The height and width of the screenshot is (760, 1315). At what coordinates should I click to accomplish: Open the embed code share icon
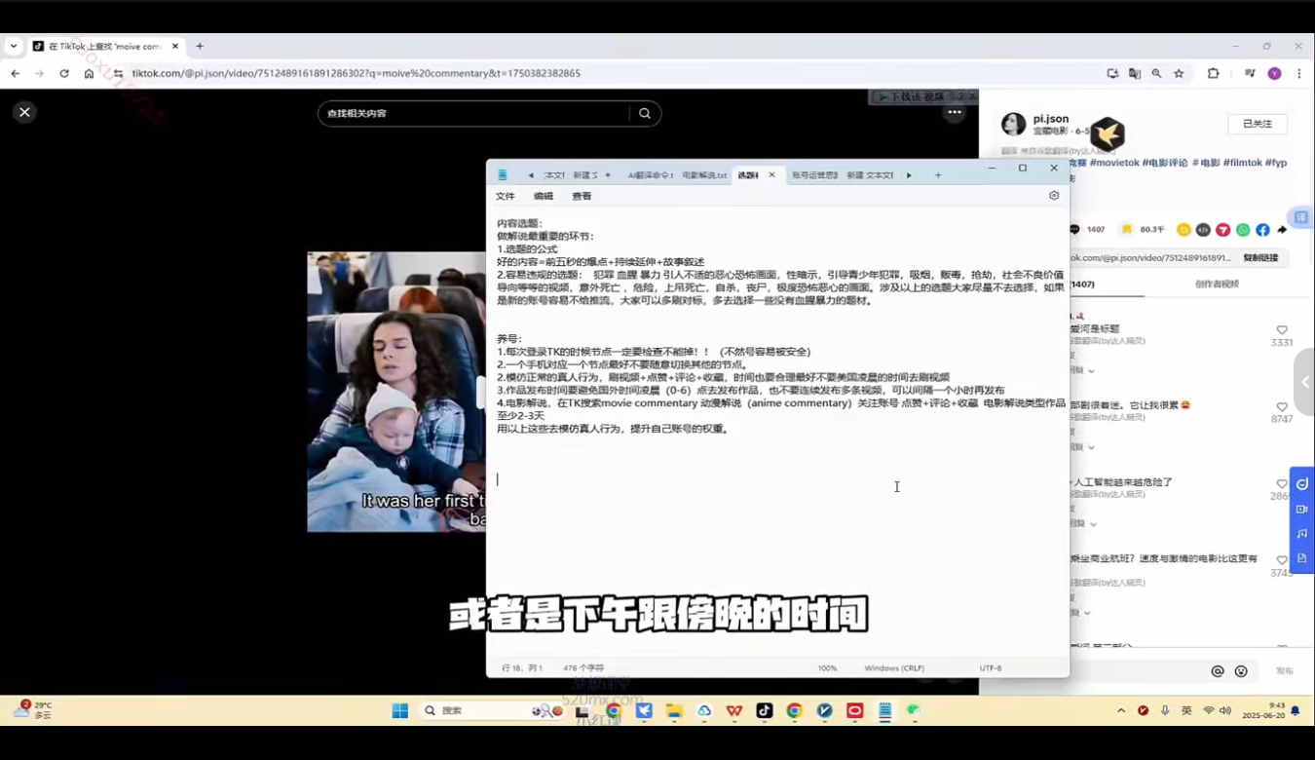coord(1203,230)
